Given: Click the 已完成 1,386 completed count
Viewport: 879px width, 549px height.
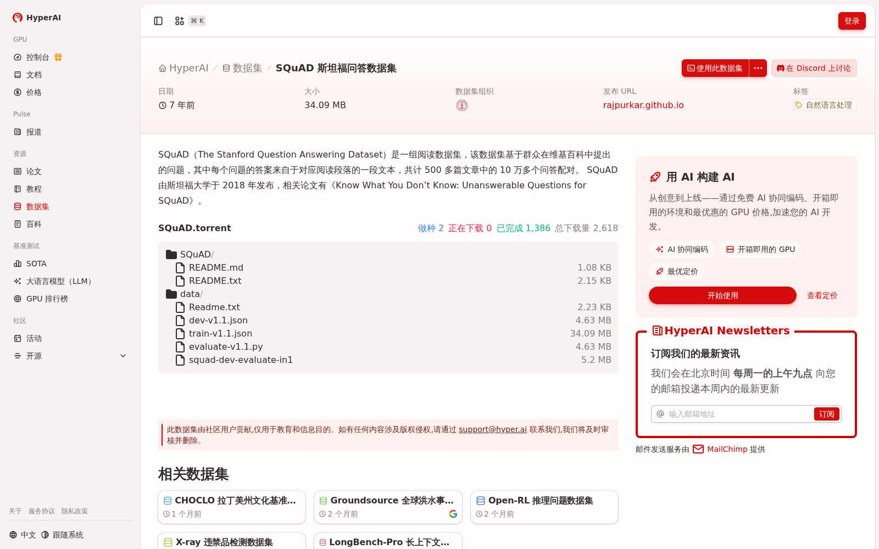Looking at the screenshot, I should point(524,228).
